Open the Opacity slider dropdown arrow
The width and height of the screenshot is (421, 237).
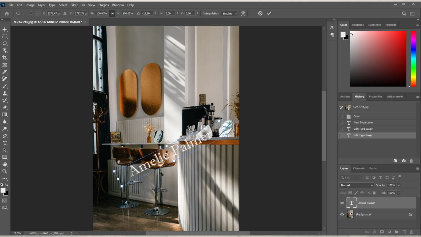[399, 185]
